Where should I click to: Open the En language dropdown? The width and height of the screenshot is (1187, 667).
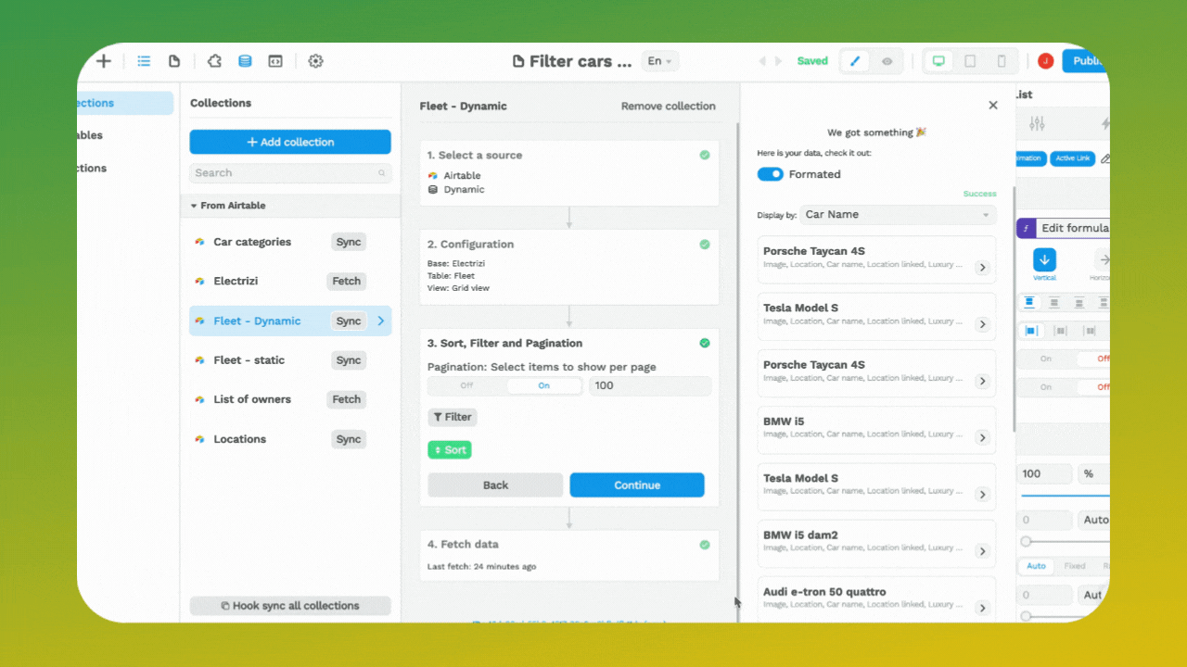coord(661,61)
